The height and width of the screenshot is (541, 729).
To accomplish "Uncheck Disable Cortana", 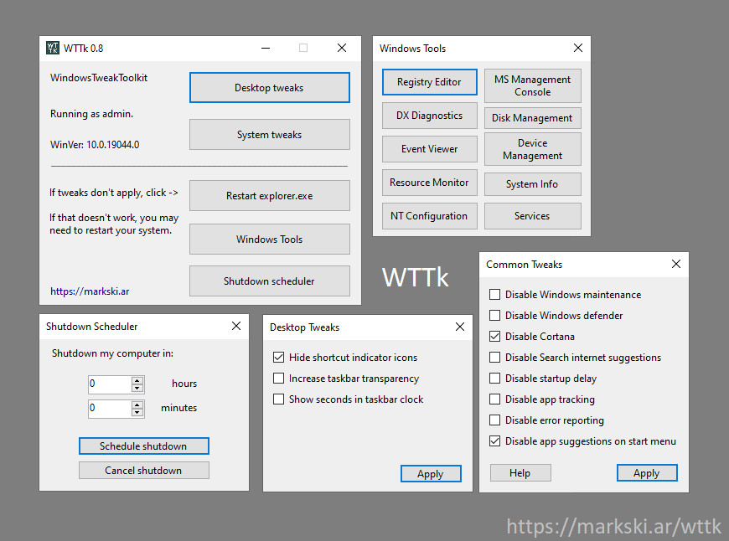I will (494, 337).
